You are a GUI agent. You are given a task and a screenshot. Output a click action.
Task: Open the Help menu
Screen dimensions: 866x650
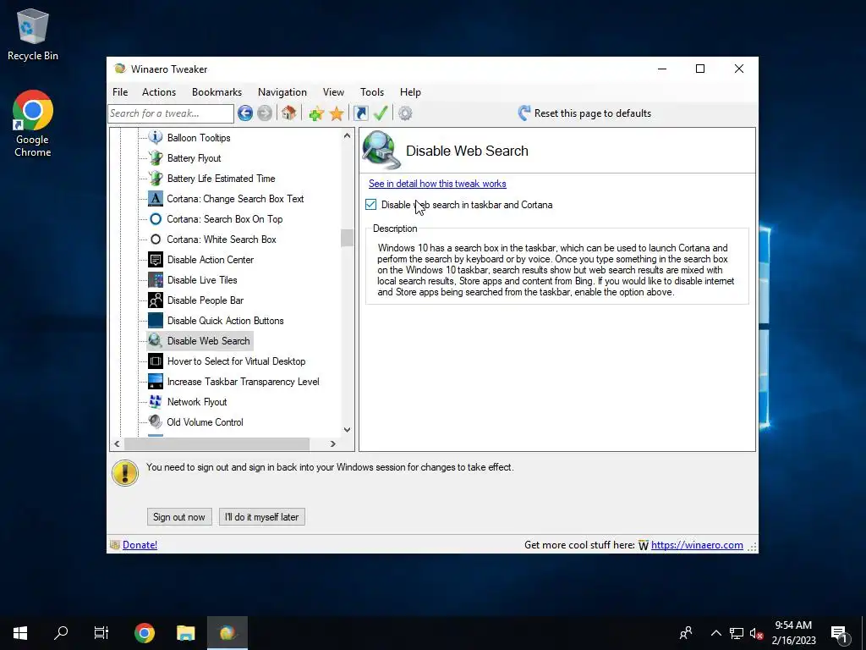pos(410,92)
